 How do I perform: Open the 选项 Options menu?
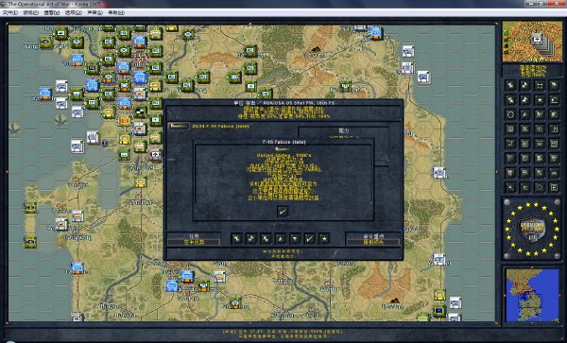click(x=74, y=12)
